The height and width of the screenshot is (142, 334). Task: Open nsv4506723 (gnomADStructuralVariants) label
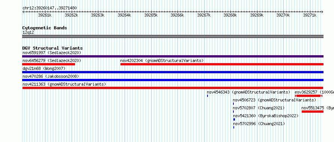tap(274, 100)
